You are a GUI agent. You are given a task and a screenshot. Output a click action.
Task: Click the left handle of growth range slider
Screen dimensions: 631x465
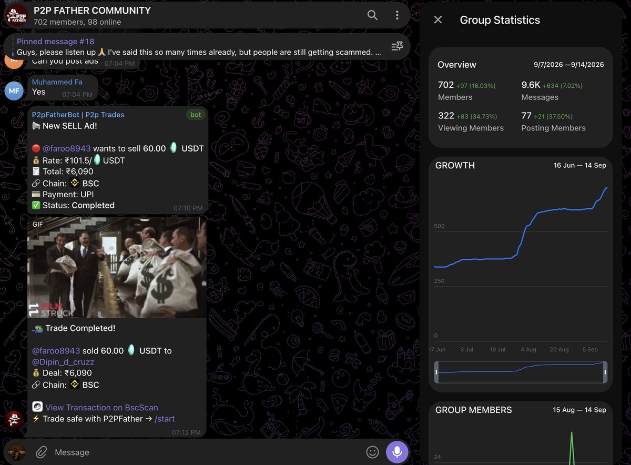(436, 372)
